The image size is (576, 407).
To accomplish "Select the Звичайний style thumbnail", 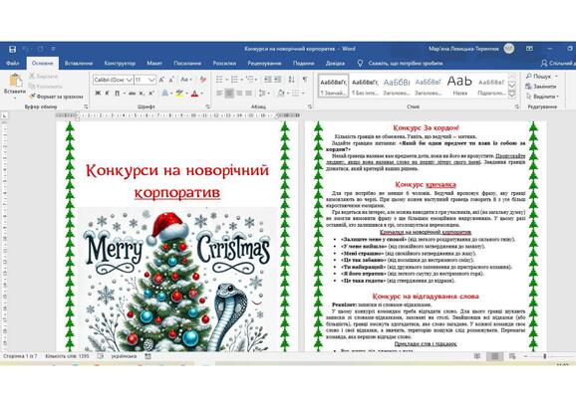I will click(x=334, y=87).
